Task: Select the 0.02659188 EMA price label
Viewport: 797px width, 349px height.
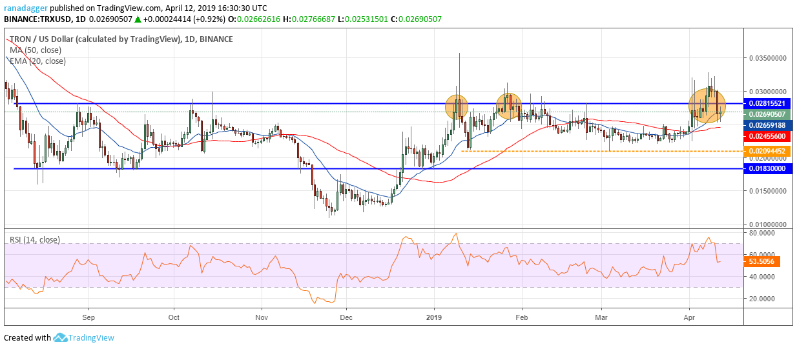Action: pyautogui.click(x=767, y=125)
